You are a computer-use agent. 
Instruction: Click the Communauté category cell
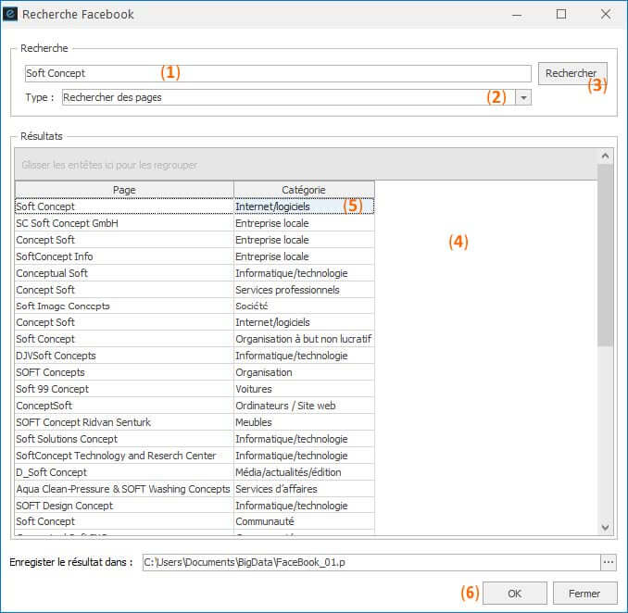(x=304, y=521)
